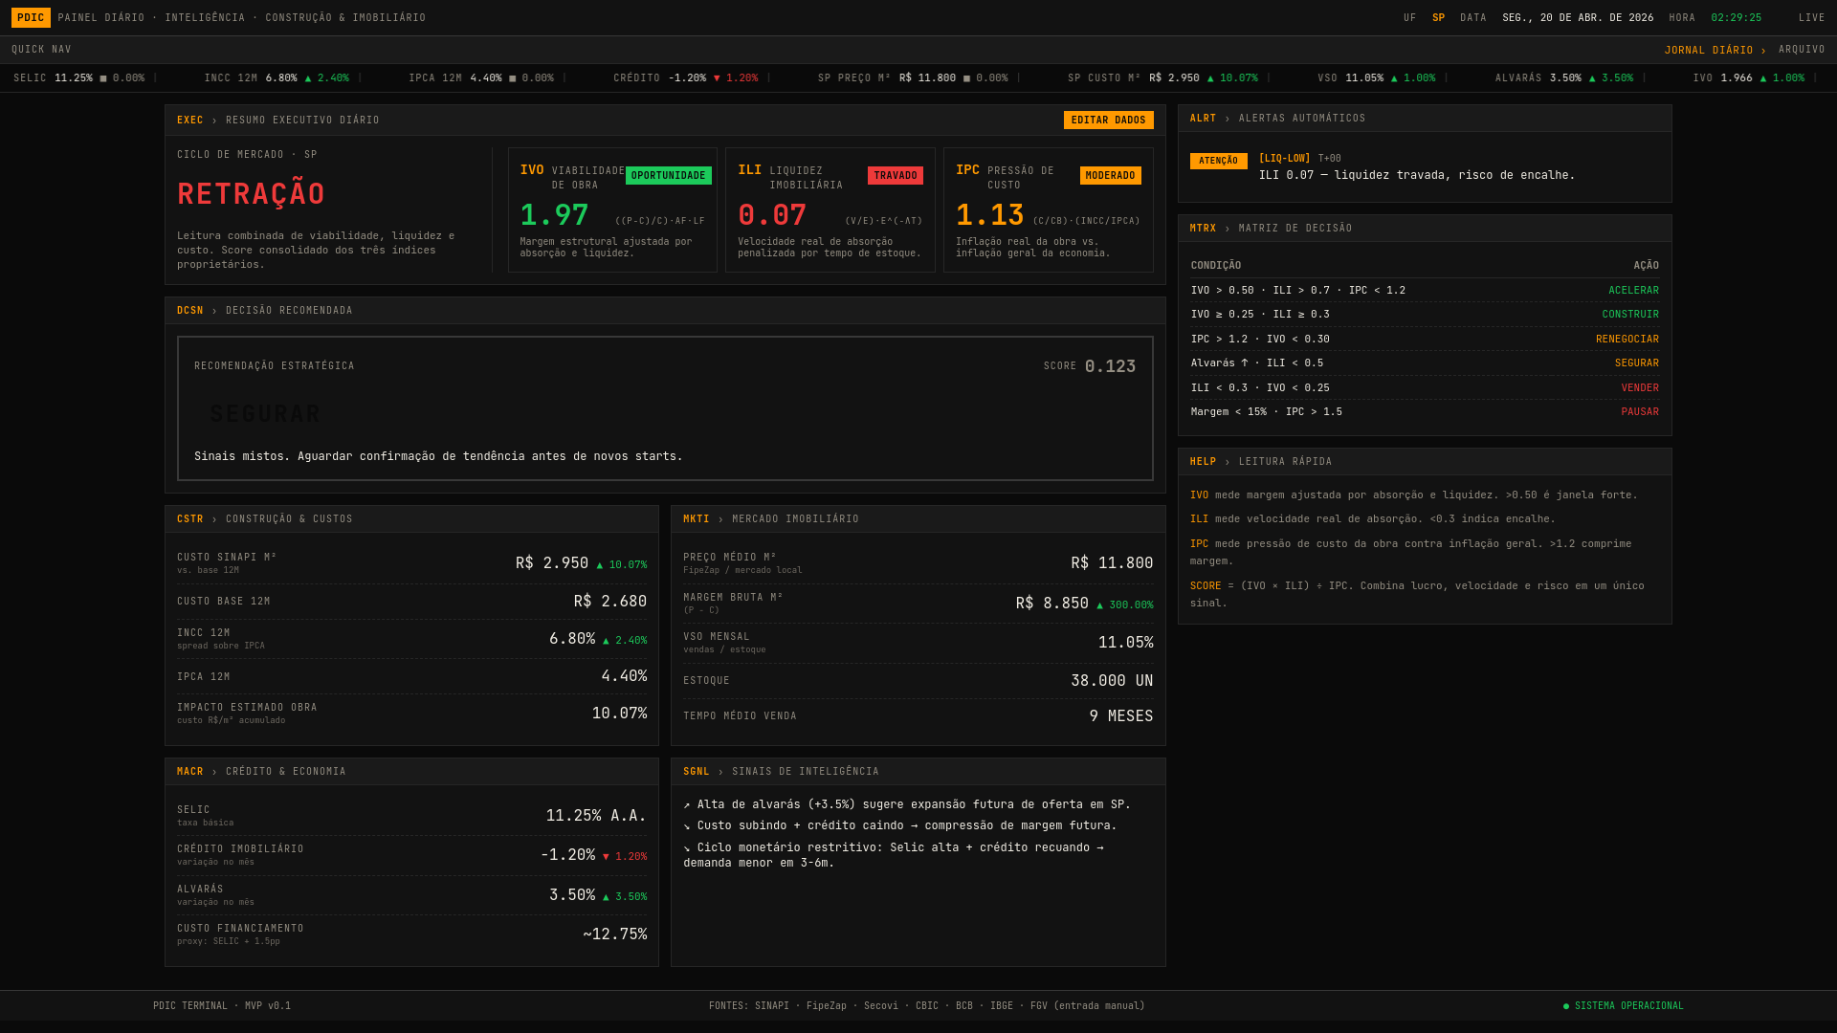Screen dimensions: 1837x1033
Task: Click the PDIC Terminal MVP version text
Action: (222, 1006)
